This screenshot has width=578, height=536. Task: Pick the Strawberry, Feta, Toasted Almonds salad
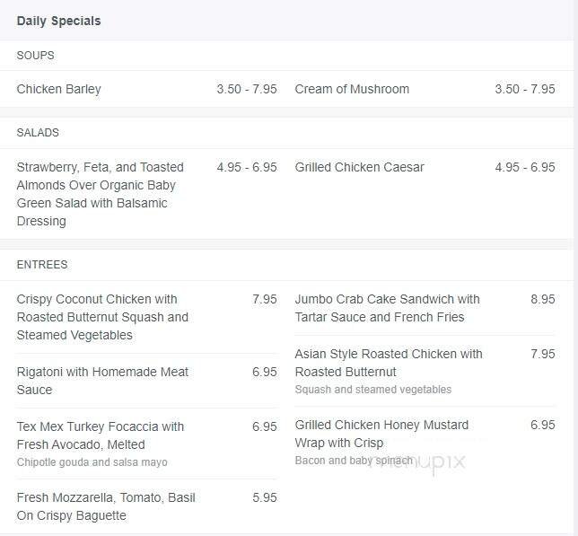101,194
